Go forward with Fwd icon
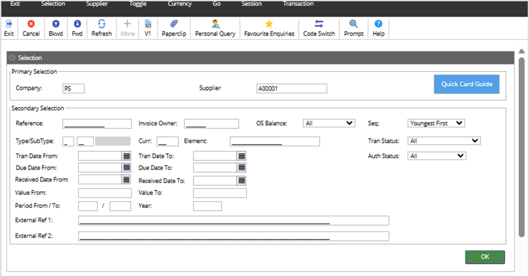529x277 pixels. (x=77, y=24)
